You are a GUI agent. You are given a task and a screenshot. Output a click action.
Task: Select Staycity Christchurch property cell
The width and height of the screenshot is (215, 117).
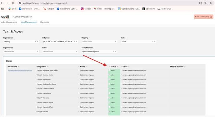point(44,93)
